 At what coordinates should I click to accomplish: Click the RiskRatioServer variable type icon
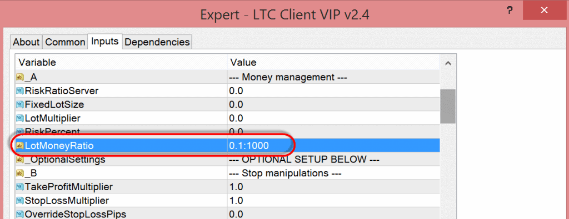point(19,90)
